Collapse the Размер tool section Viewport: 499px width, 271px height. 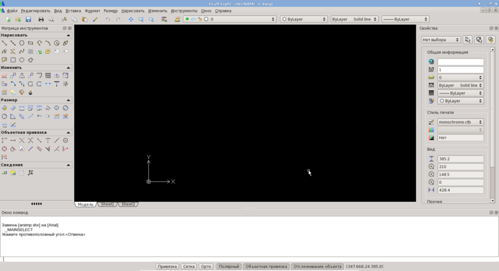point(69,100)
